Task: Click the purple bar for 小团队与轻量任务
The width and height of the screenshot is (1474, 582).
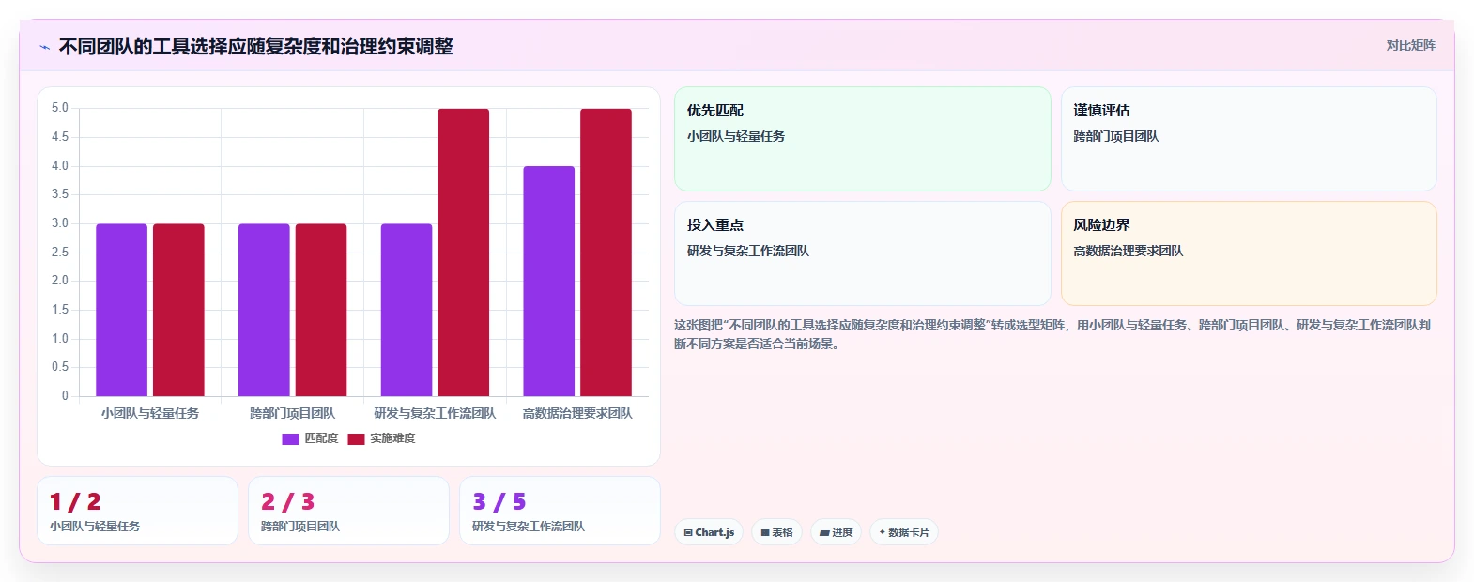Action: (121, 310)
